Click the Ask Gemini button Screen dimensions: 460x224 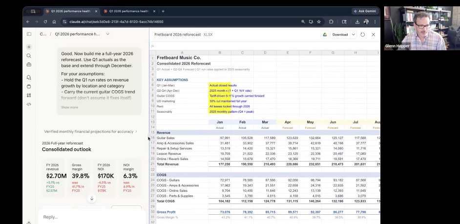(365, 11)
